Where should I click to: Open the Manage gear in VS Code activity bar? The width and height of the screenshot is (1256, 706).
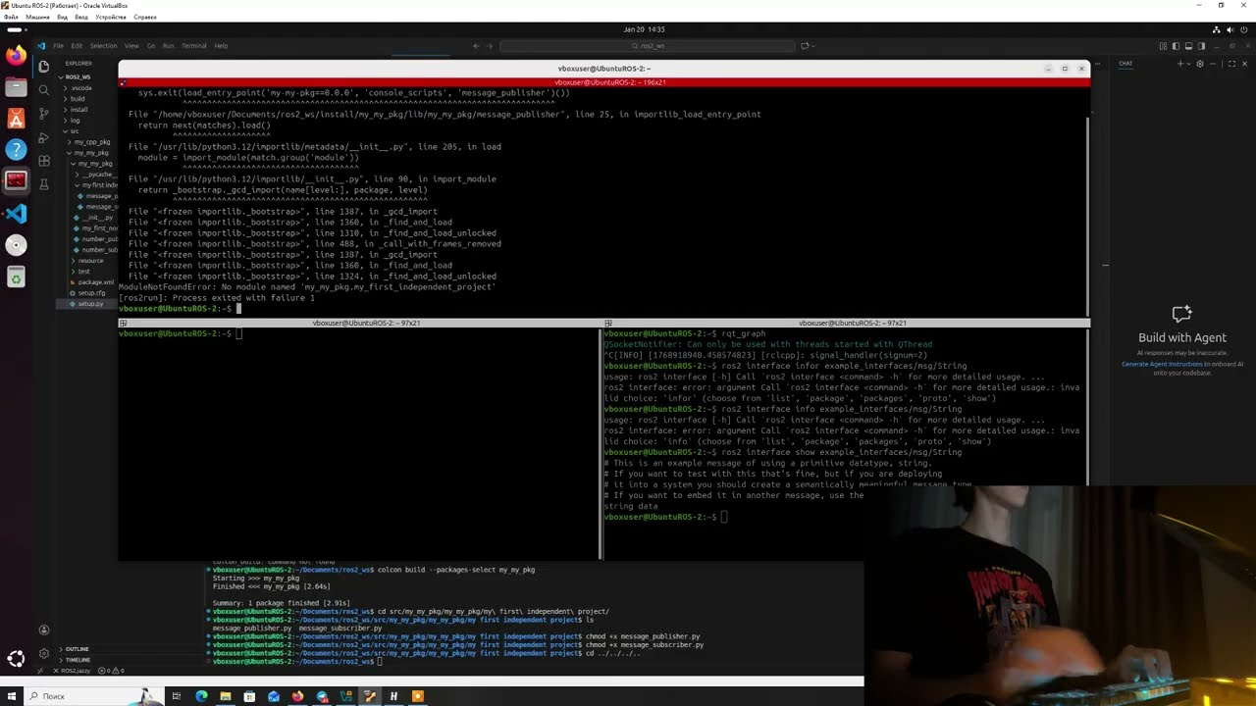click(44, 653)
